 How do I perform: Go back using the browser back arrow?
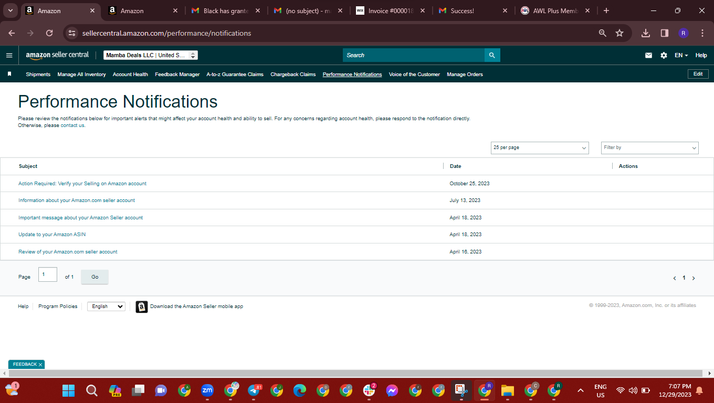(x=12, y=33)
